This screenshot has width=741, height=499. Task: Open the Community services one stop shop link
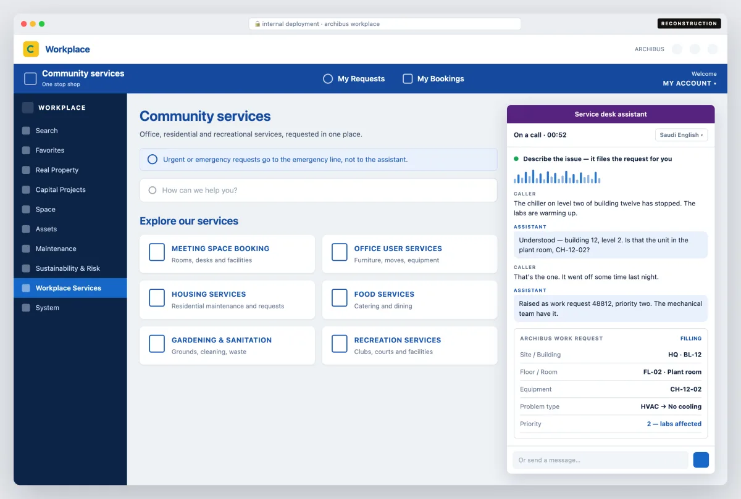pyautogui.click(x=74, y=78)
